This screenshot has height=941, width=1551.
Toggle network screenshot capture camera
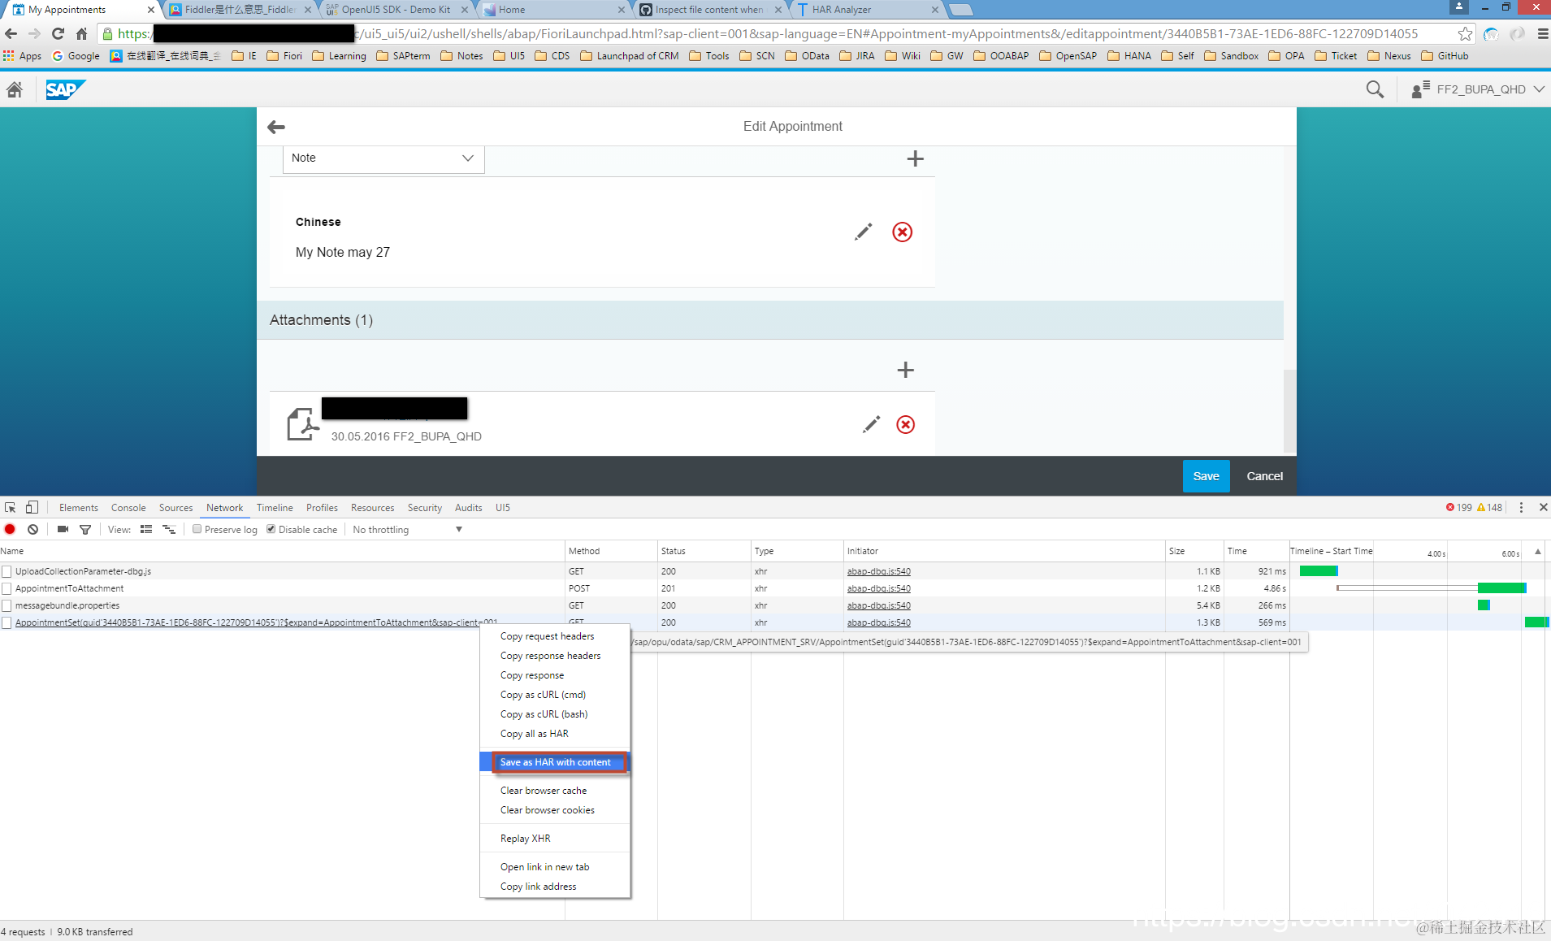point(63,529)
